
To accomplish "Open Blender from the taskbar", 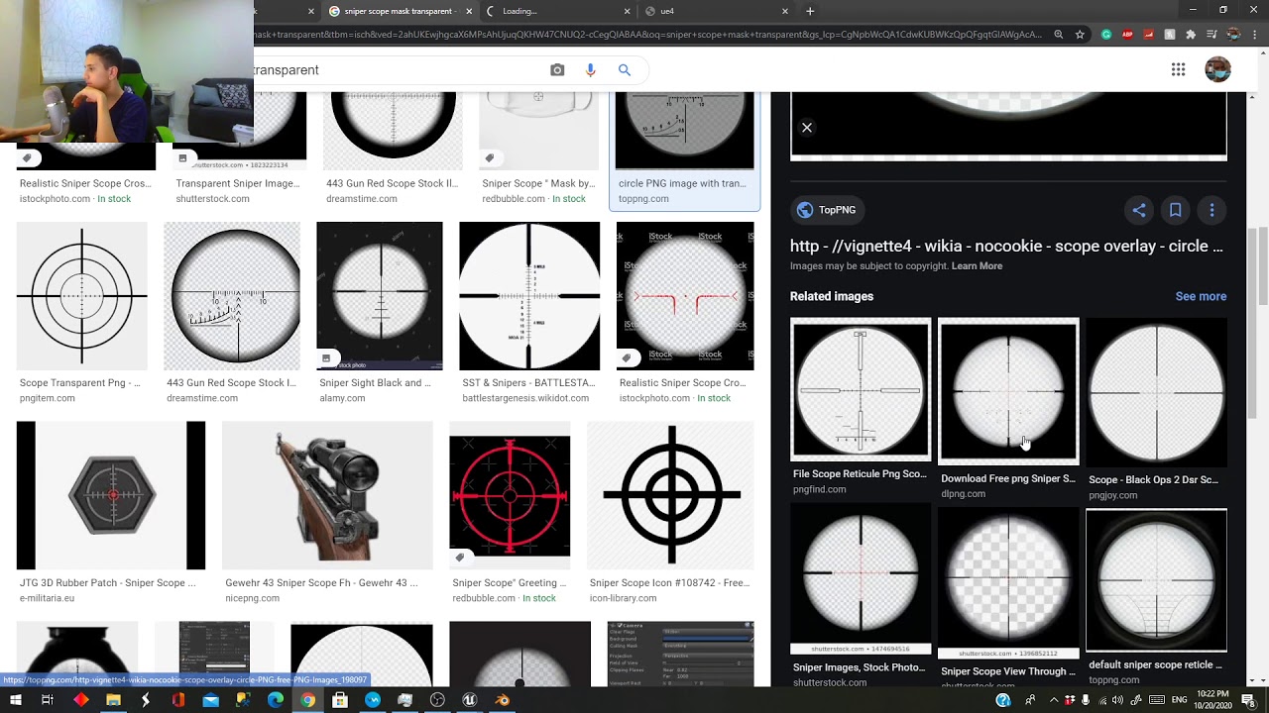I will point(503,700).
